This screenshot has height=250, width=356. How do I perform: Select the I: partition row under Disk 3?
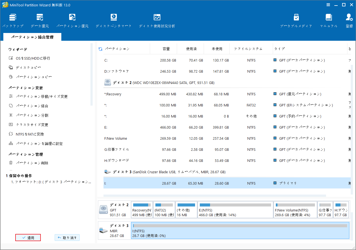[x=194, y=183]
